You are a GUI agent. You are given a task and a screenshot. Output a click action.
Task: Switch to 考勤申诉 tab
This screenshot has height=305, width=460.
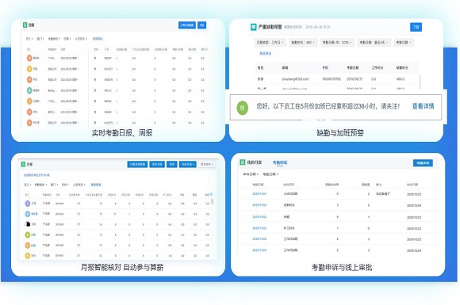point(280,162)
